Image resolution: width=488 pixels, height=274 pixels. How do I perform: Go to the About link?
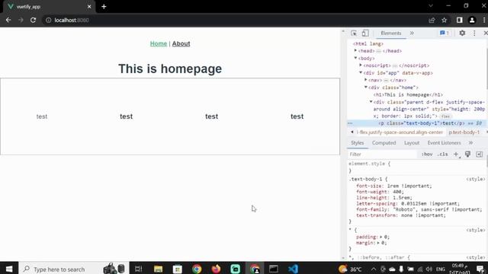181,44
